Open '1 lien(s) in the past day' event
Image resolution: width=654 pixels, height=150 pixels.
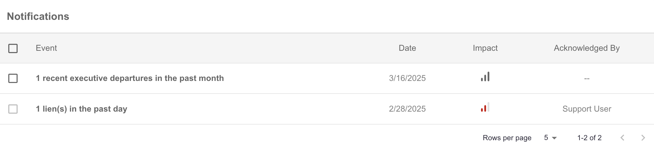coord(82,109)
